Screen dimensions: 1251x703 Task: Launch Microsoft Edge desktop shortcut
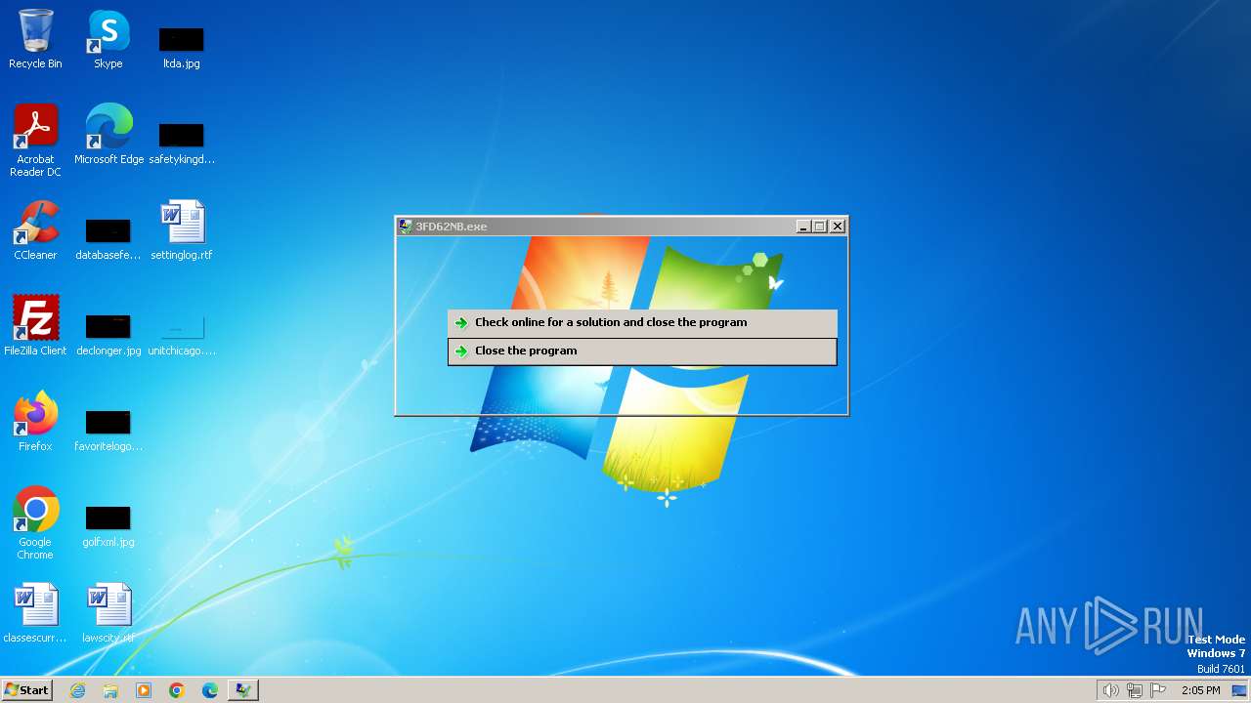click(108, 135)
